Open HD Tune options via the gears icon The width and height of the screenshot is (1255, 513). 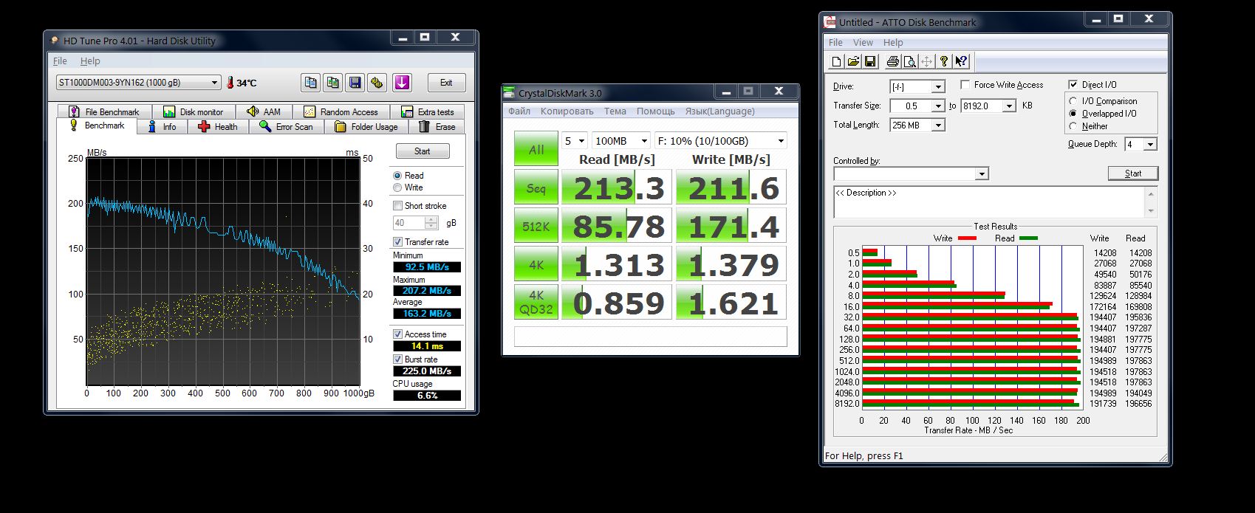coord(377,83)
